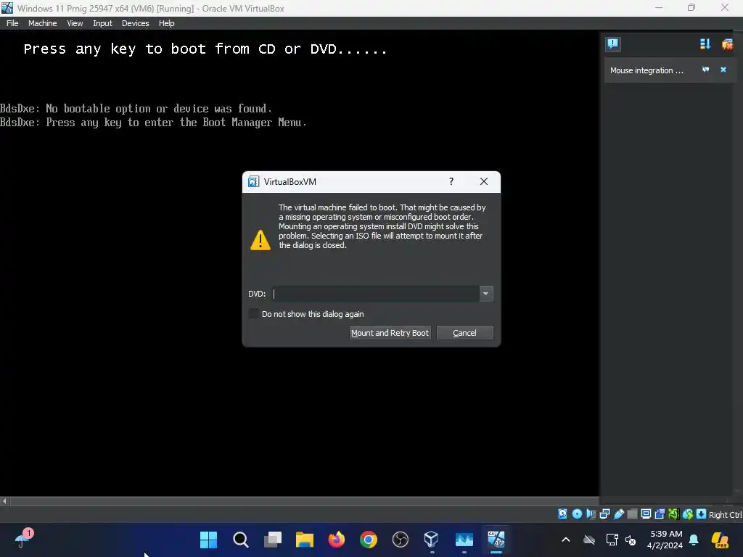The width and height of the screenshot is (743, 557).
Task: Click the notification sort order icon
Action: 705,44
